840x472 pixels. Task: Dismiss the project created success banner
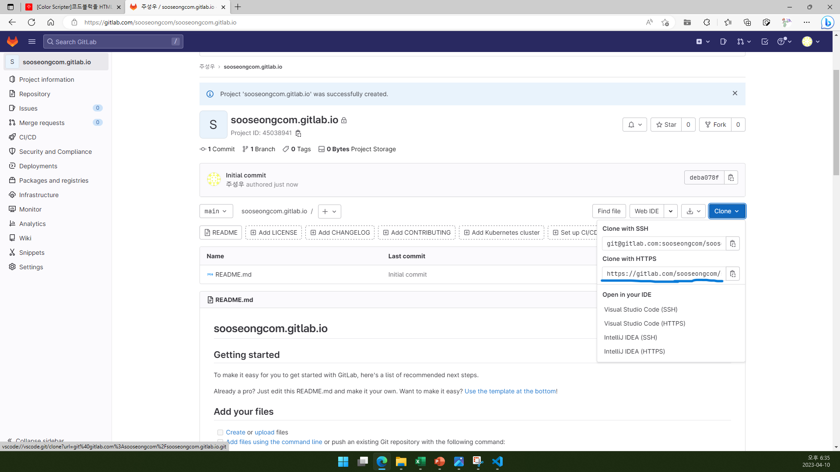coord(735,93)
